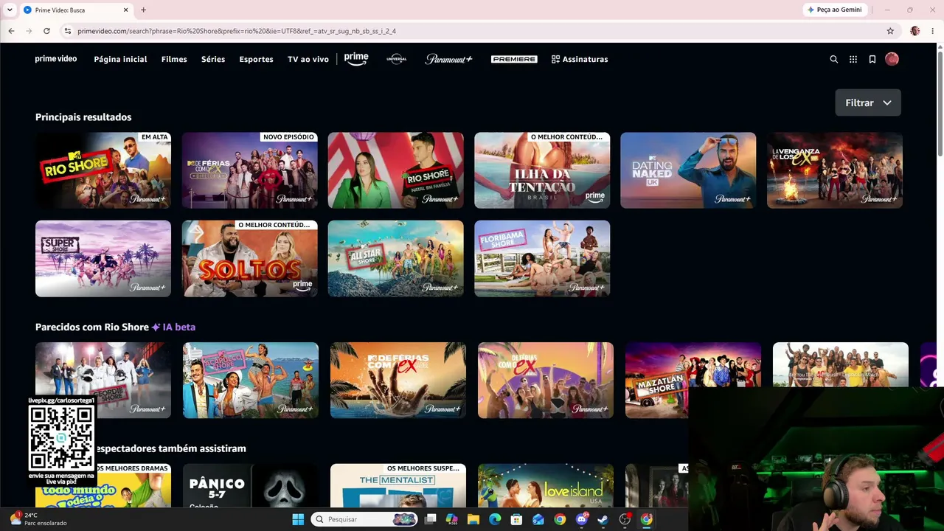Screen dimensions: 944x531
Task: Open the Filmes menu
Action: click(174, 59)
